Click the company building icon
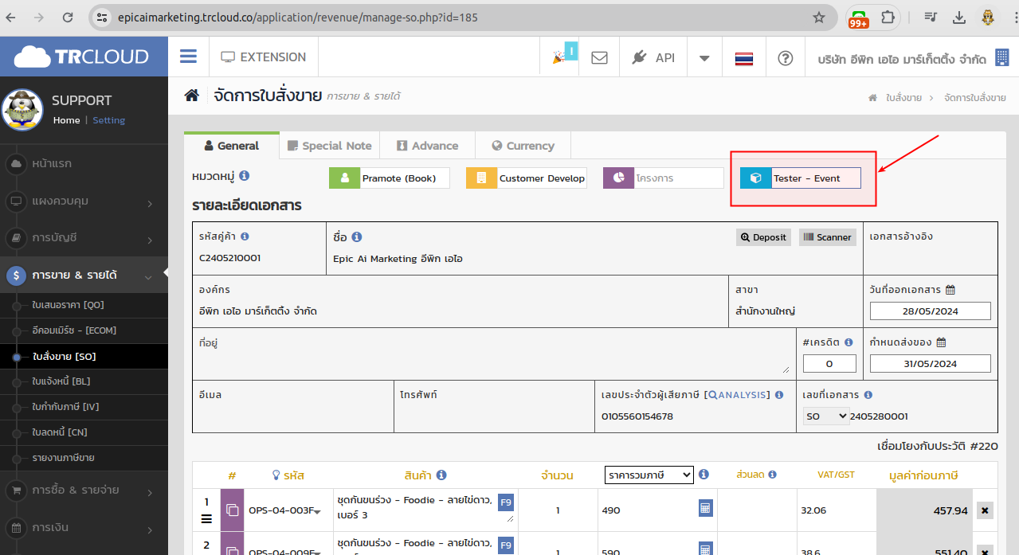The width and height of the screenshot is (1019, 555). pos(1001,59)
